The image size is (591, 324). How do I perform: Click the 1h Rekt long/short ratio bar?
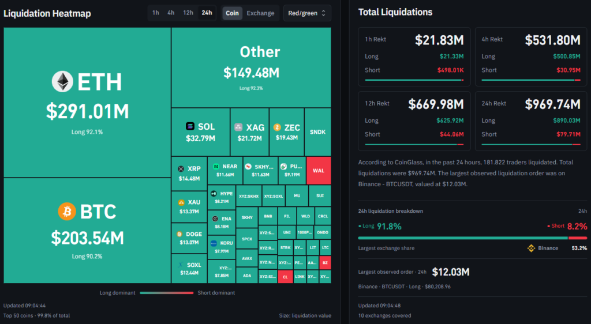414,80
